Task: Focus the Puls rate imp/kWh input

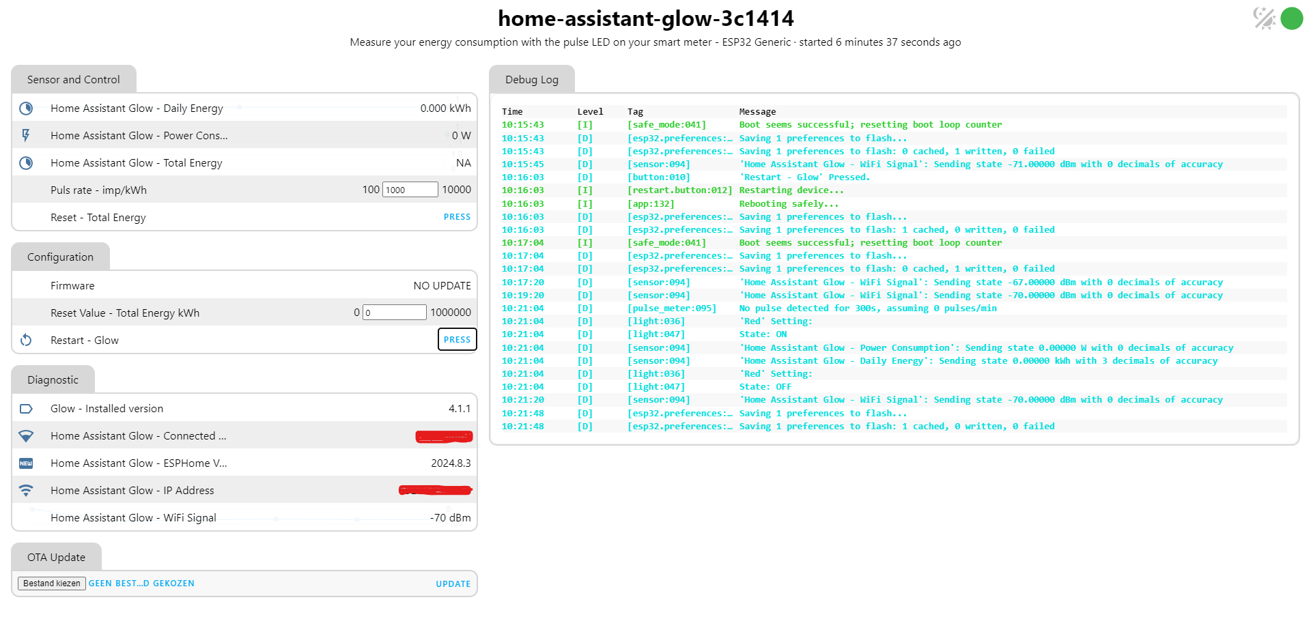Action: pos(410,190)
